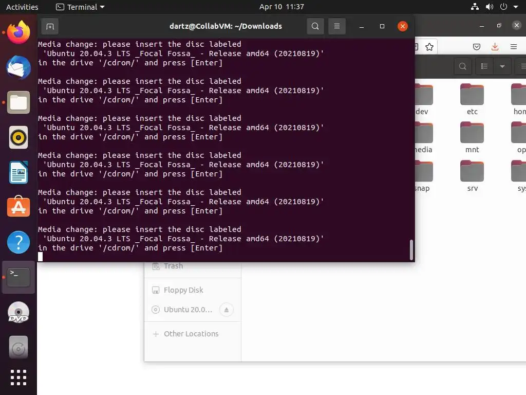This screenshot has height=395, width=526.
Task: Open the DVD disc icon in dock
Action: pos(18,312)
